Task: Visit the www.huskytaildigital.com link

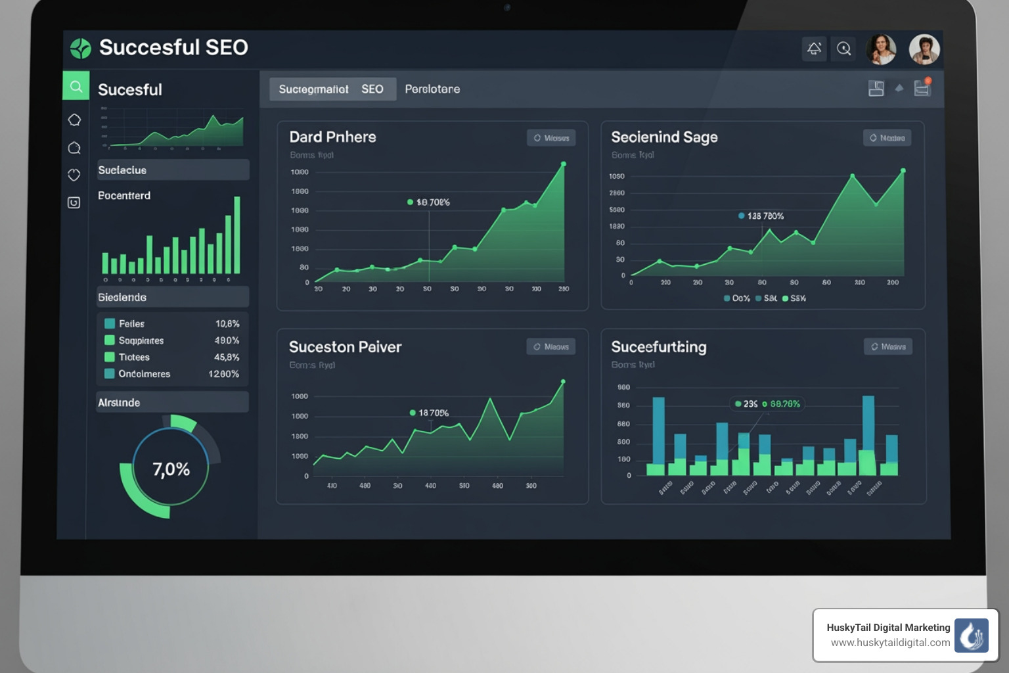Action: tap(890, 643)
